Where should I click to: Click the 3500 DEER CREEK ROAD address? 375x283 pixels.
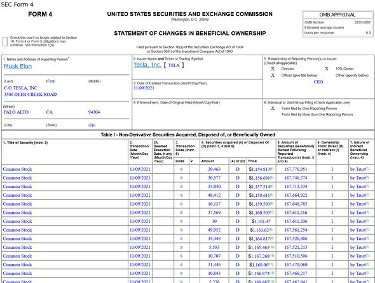30,95
